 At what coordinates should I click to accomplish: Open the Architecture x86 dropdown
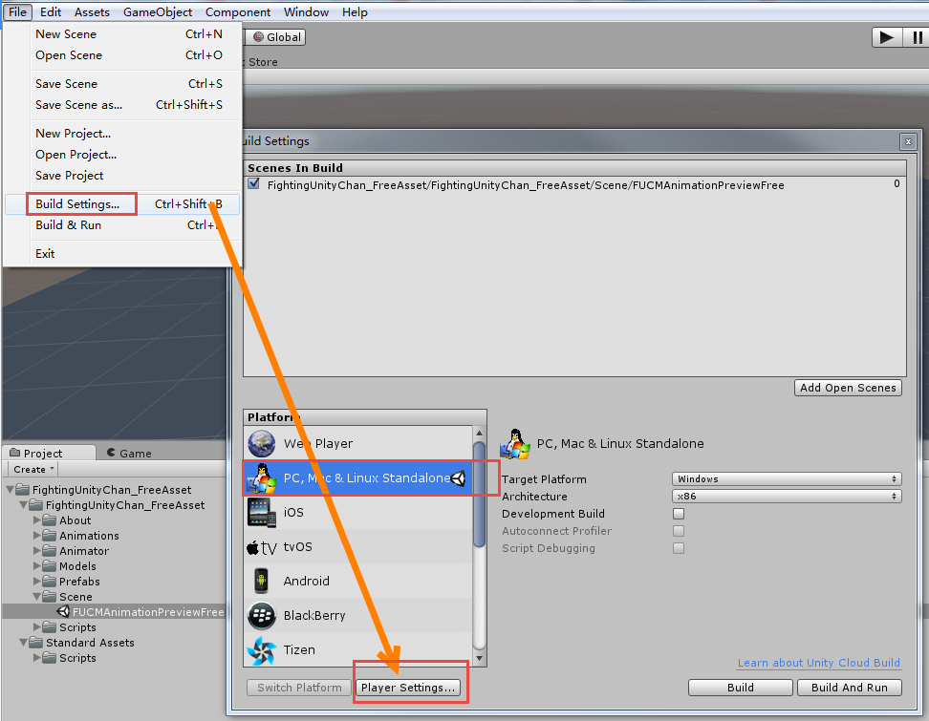tap(787, 496)
